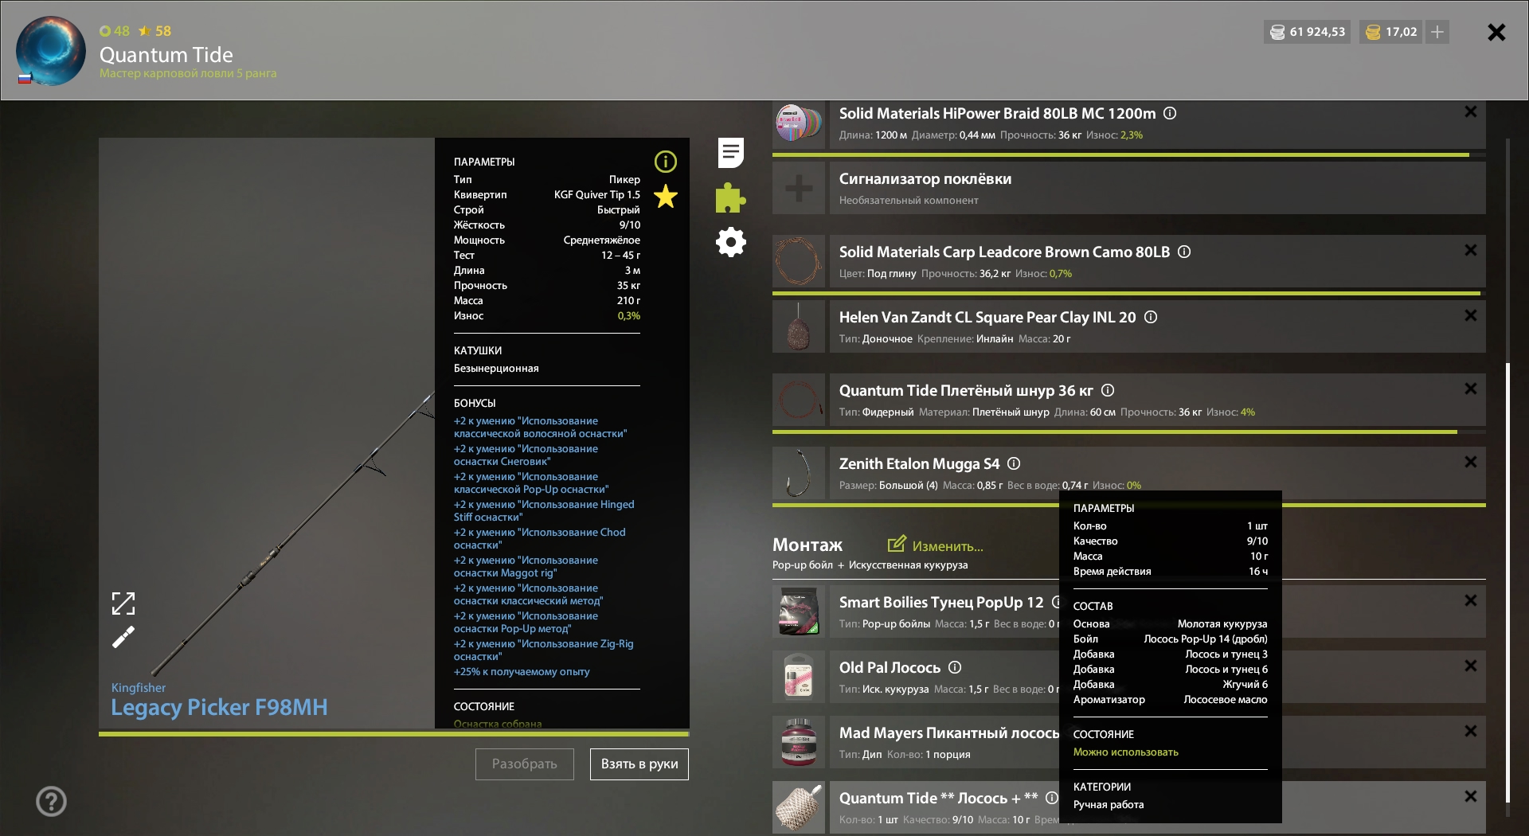Image resolution: width=1529 pixels, height=836 pixels.
Task: Select the Безынерционная reel type text
Action: point(496,369)
